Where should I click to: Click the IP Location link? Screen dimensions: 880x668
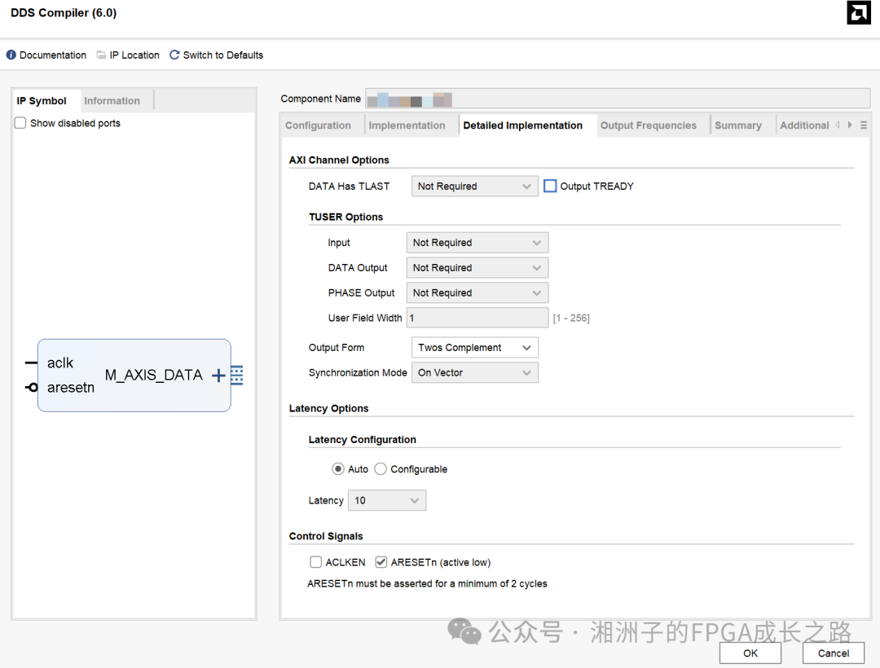coord(134,55)
